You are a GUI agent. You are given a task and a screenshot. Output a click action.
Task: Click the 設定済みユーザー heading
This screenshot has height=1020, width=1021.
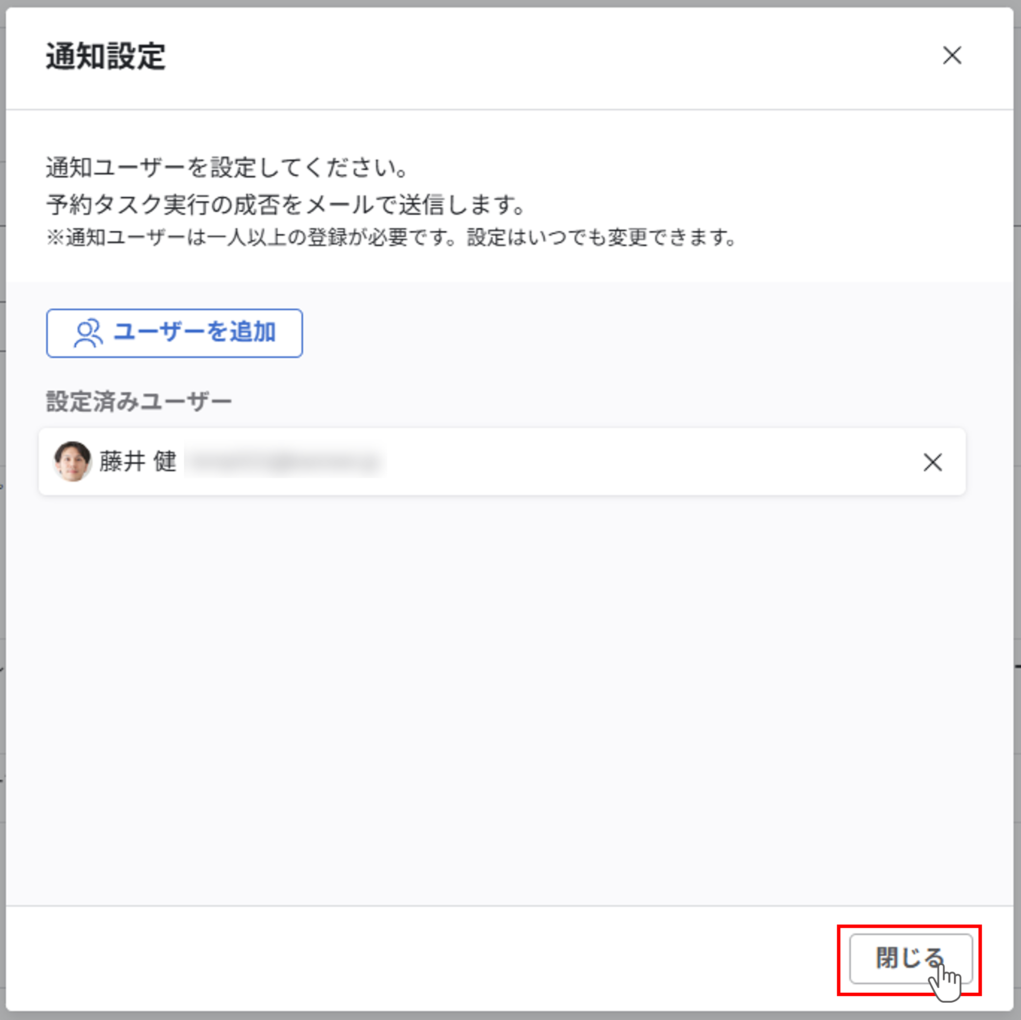139,401
